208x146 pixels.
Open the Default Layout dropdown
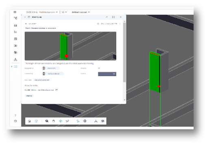[x=80, y=12]
